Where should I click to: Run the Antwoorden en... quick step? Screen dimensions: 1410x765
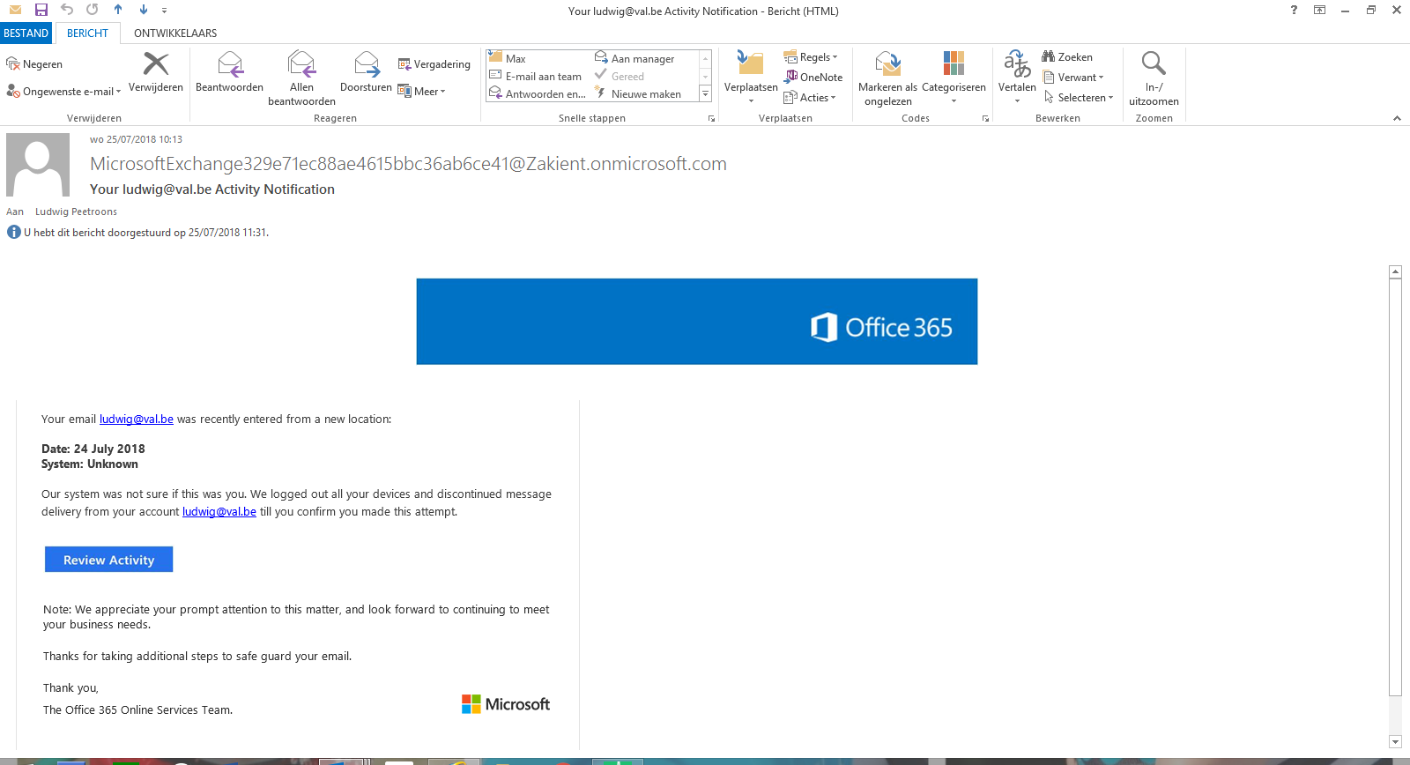point(538,94)
